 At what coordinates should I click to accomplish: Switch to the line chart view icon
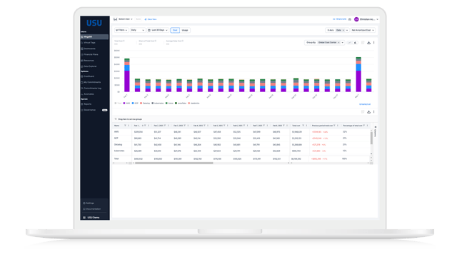[349, 43]
